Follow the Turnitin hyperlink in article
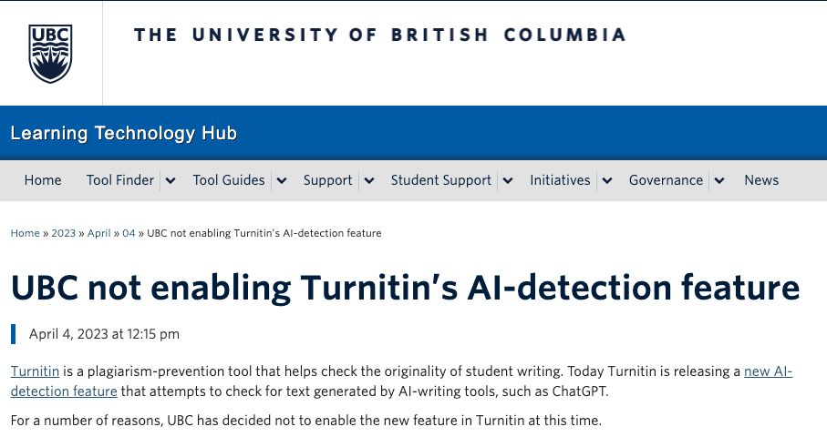827x447 pixels. coord(36,371)
